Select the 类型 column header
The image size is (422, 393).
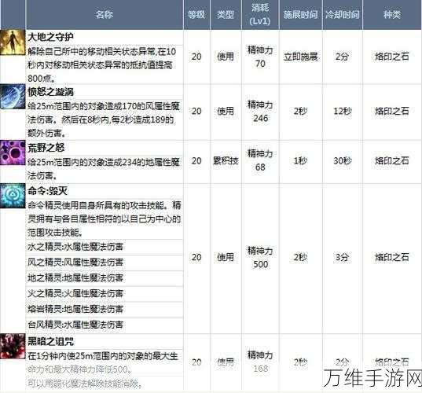226,14
